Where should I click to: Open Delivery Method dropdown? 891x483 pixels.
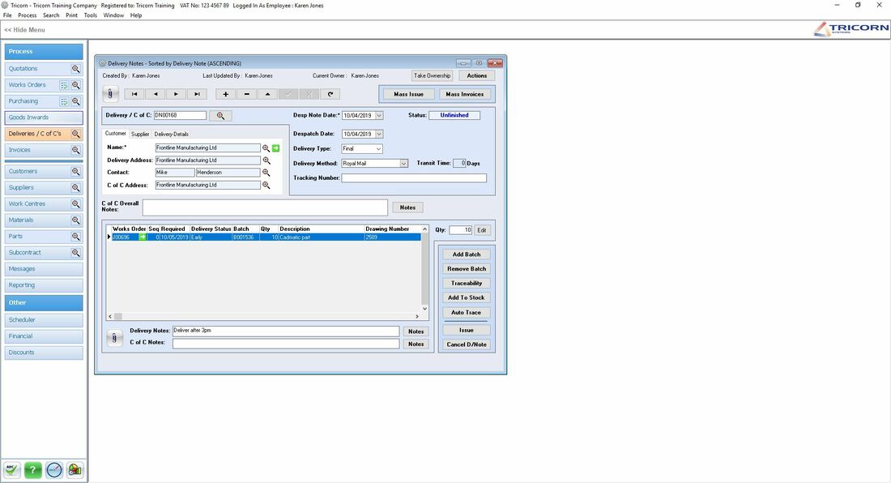point(403,164)
